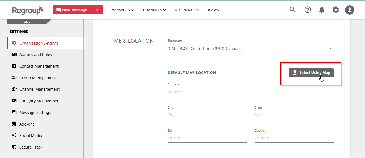Expand the MESSAGES menu
The width and height of the screenshot is (365, 158).
pyautogui.click(x=122, y=10)
